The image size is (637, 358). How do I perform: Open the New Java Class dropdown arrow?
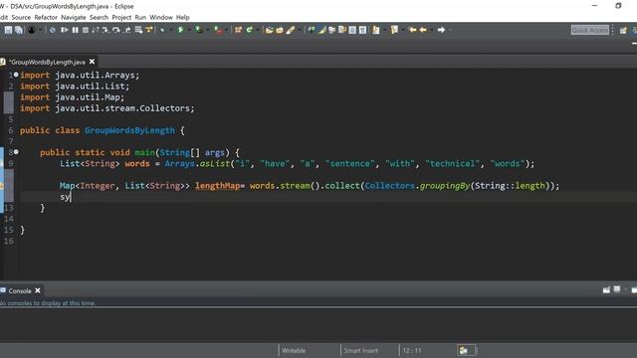pos(258,30)
